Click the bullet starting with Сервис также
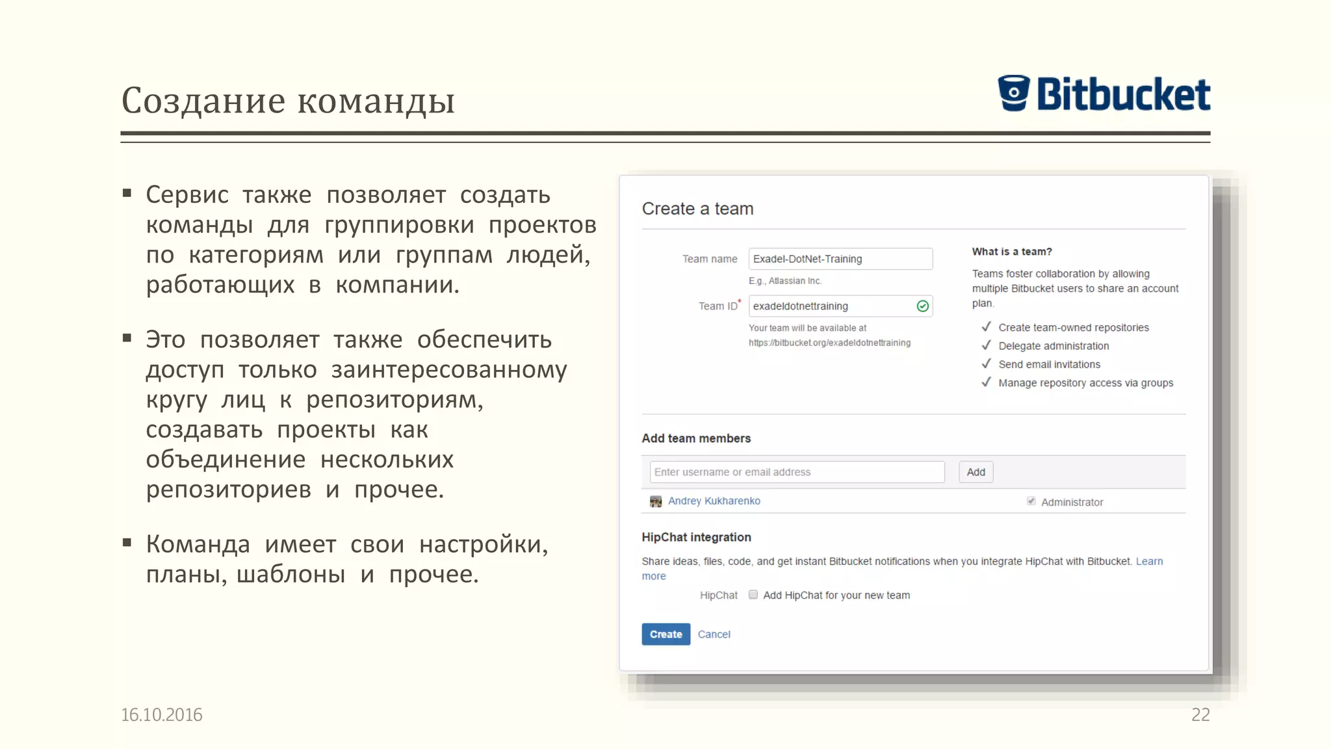The width and height of the screenshot is (1331, 749). [371, 240]
